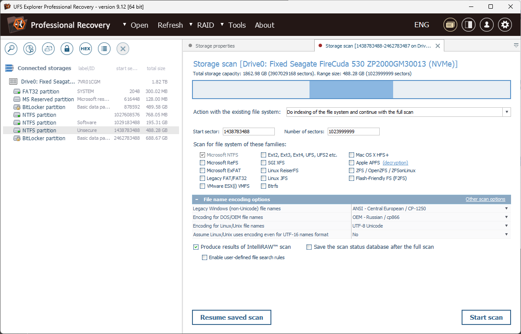Open the properties list icon in toolbar
521x334 pixels.
(104, 48)
